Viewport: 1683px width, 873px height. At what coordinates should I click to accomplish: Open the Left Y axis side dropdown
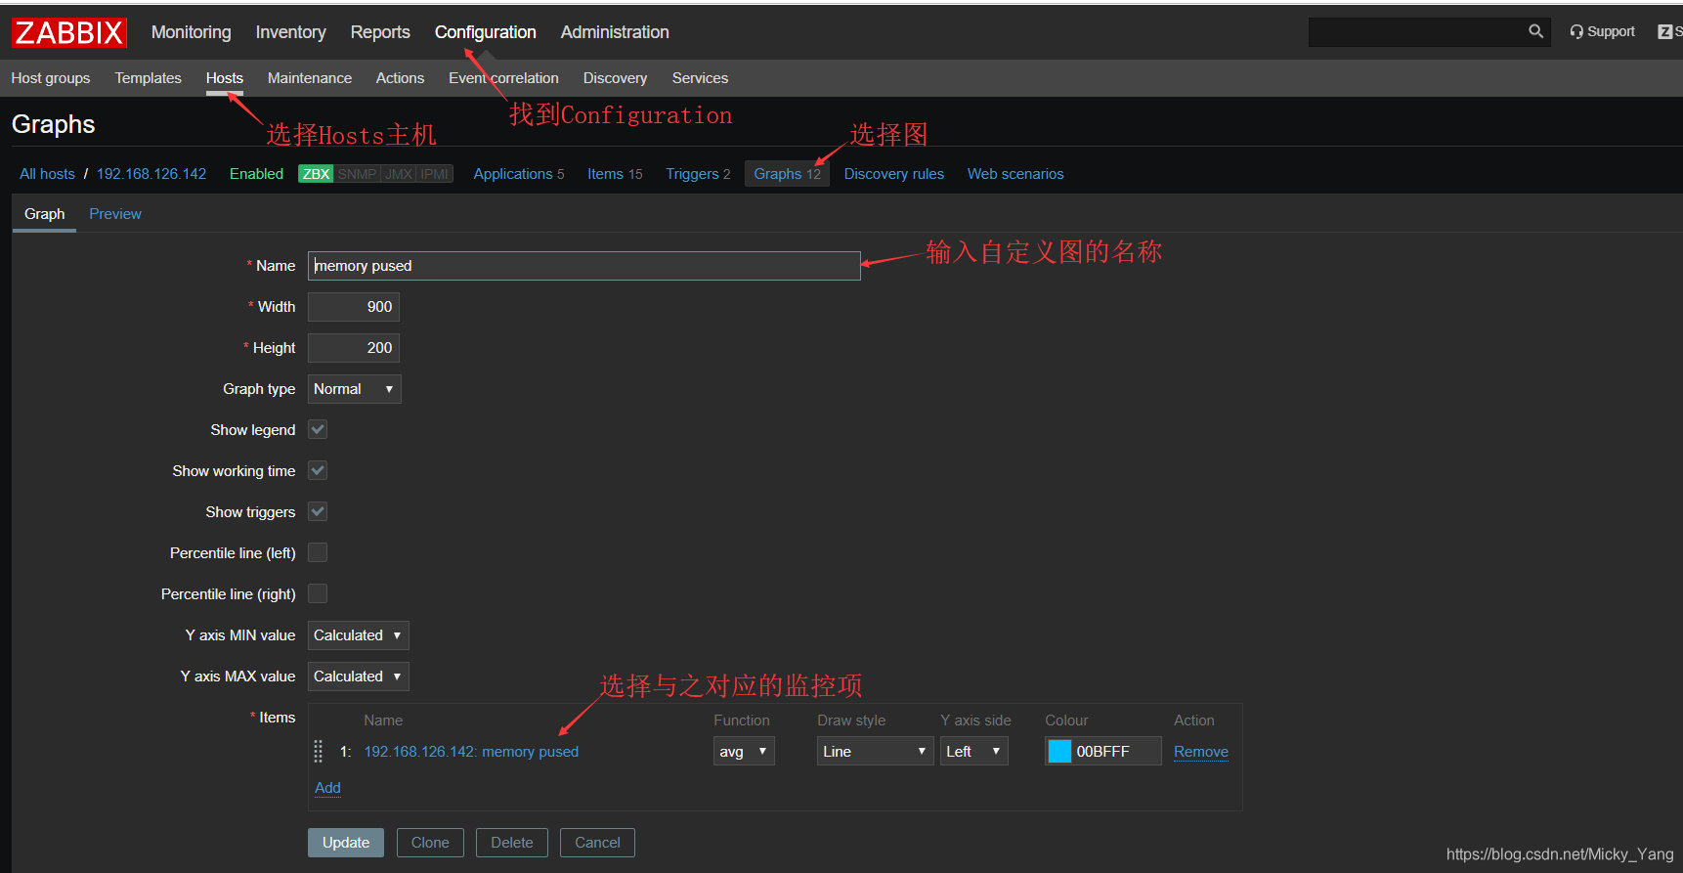pos(974,751)
